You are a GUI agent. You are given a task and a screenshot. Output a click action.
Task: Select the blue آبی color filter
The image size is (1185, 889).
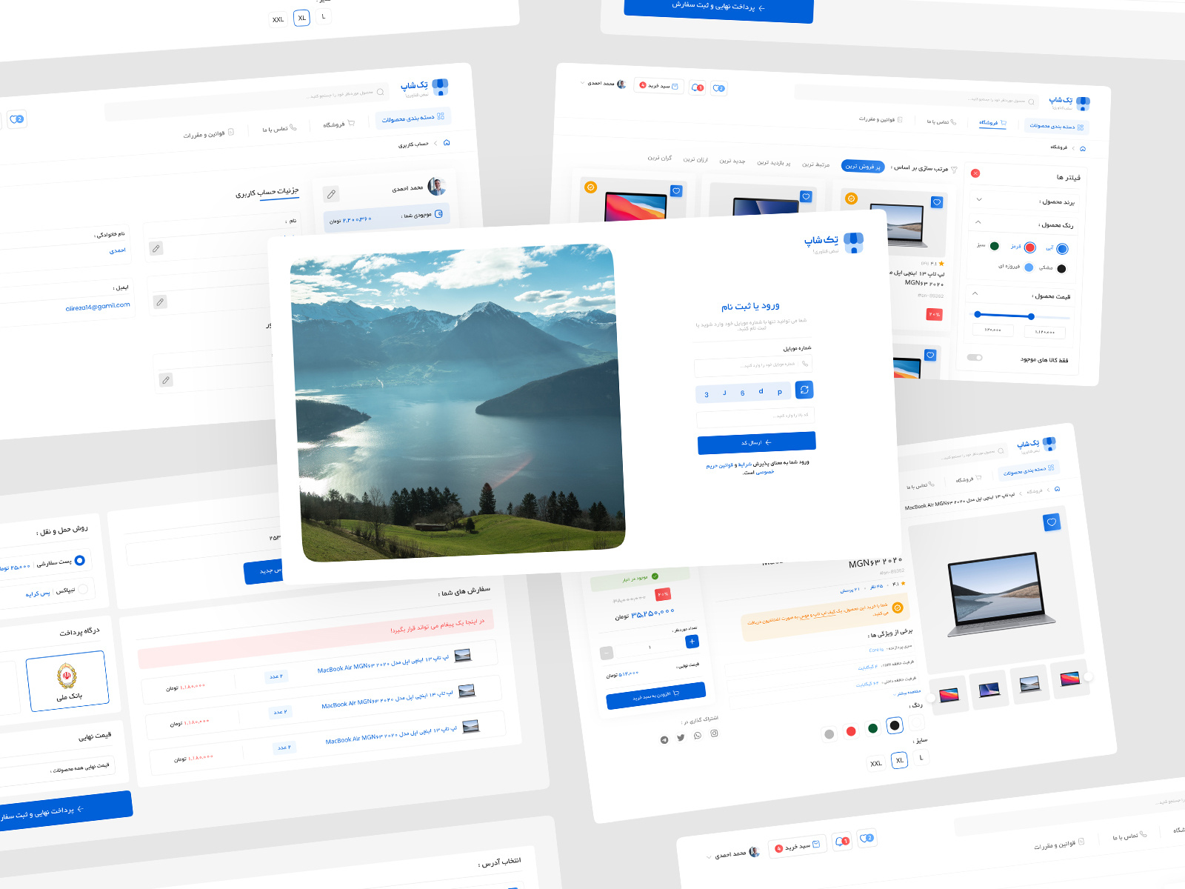click(x=1062, y=250)
